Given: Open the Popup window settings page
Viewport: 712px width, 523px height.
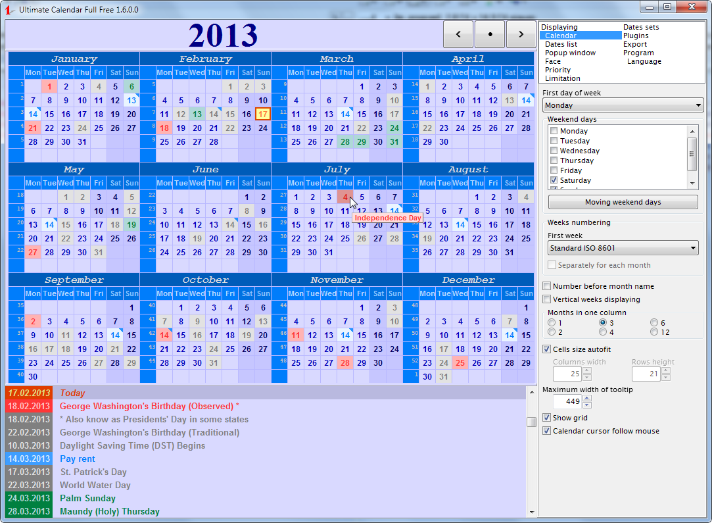Looking at the screenshot, I should click(x=571, y=53).
